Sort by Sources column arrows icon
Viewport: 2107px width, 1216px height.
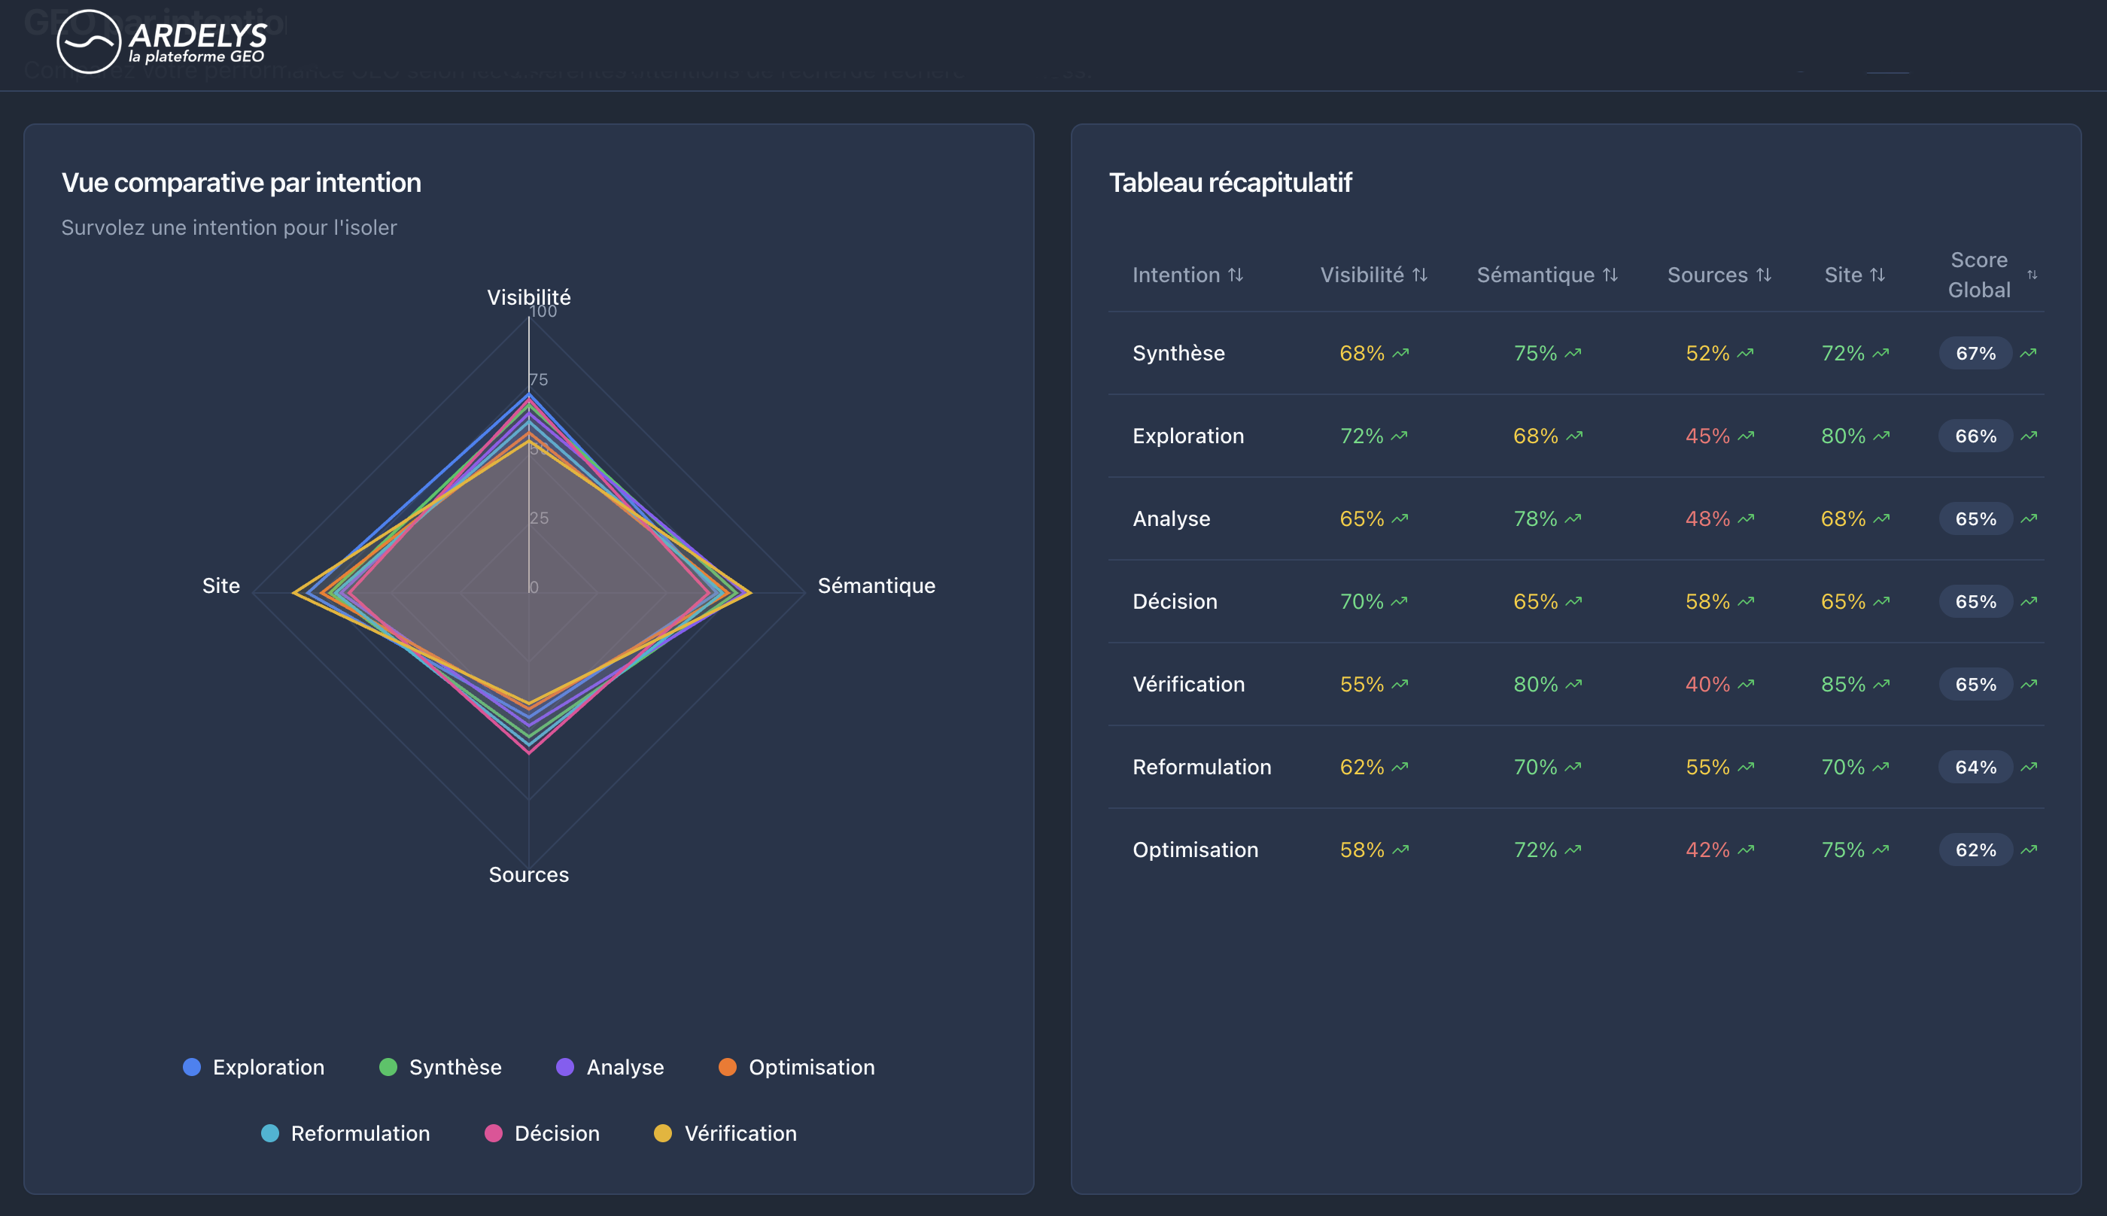click(1764, 275)
